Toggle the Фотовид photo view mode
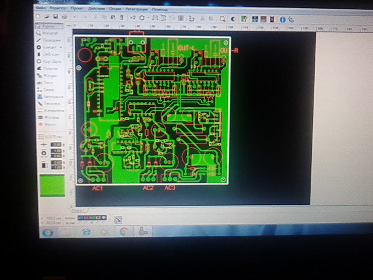Screen dimensions: 373x280 pos(50,117)
